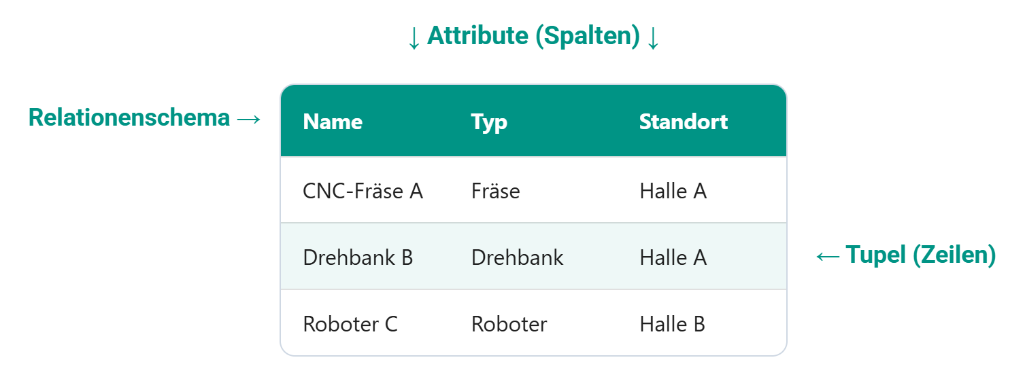This screenshot has width=1025, height=379.
Task: Select the Roboter C name cell
Action: point(350,325)
